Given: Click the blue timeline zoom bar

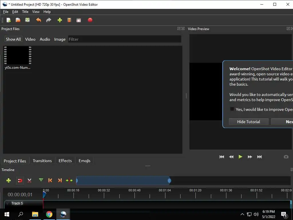Looking at the screenshot, I should click(x=123, y=180).
